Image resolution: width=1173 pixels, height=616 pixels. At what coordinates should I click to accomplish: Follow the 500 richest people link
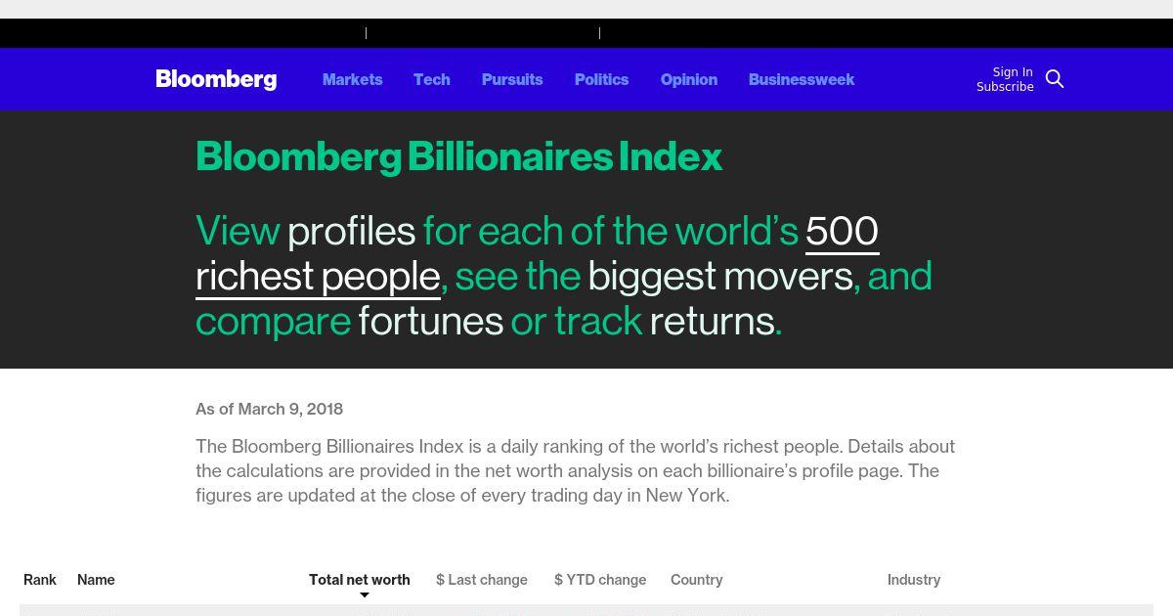coord(538,253)
